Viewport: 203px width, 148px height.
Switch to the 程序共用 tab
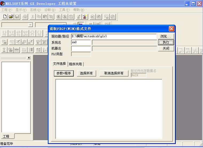pyautogui.click(x=76, y=64)
